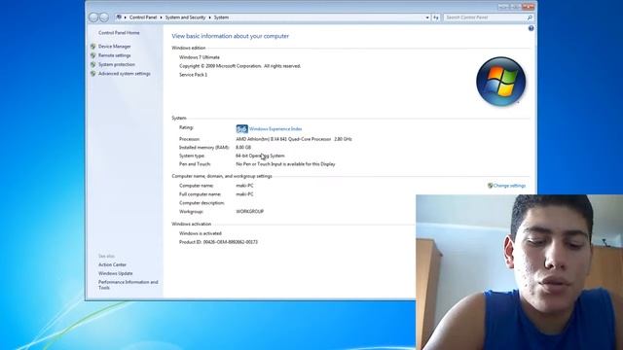This screenshot has height=350, width=623.
Task: Click the No Pen or Touch Input text
Action: click(x=285, y=164)
